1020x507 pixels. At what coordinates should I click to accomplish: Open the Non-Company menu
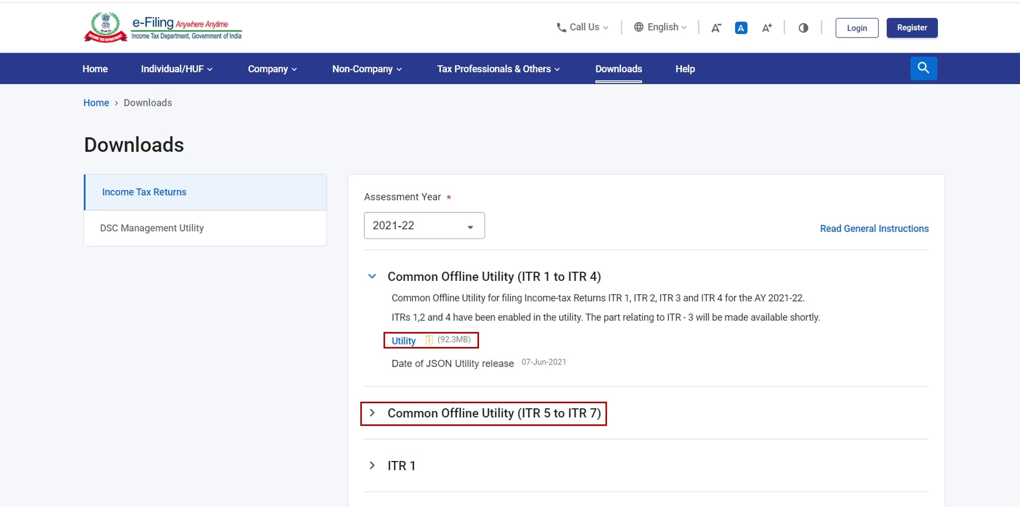point(363,68)
